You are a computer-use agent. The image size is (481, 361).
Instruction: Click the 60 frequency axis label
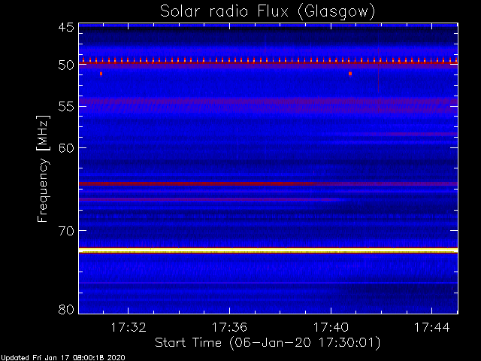pos(66,147)
